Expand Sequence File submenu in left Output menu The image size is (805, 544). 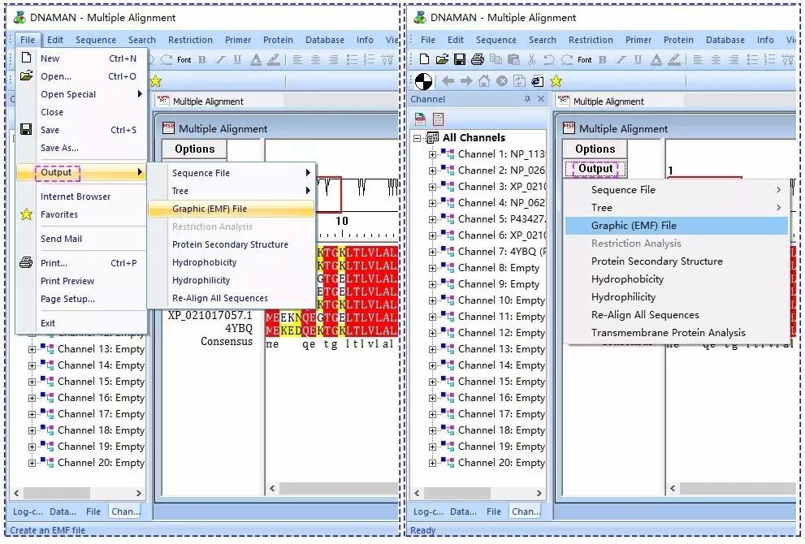[232, 173]
